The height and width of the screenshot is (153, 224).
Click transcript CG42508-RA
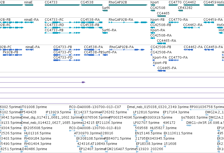pyautogui.click(x=153, y=38)
